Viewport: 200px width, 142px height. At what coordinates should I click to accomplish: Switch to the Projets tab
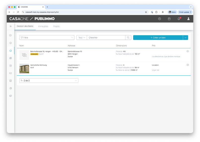[56, 26]
